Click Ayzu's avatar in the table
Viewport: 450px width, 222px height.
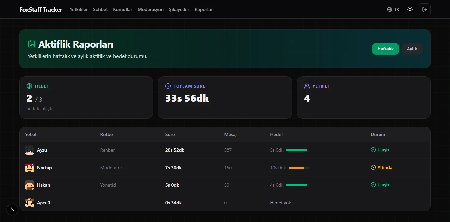click(x=30, y=150)
